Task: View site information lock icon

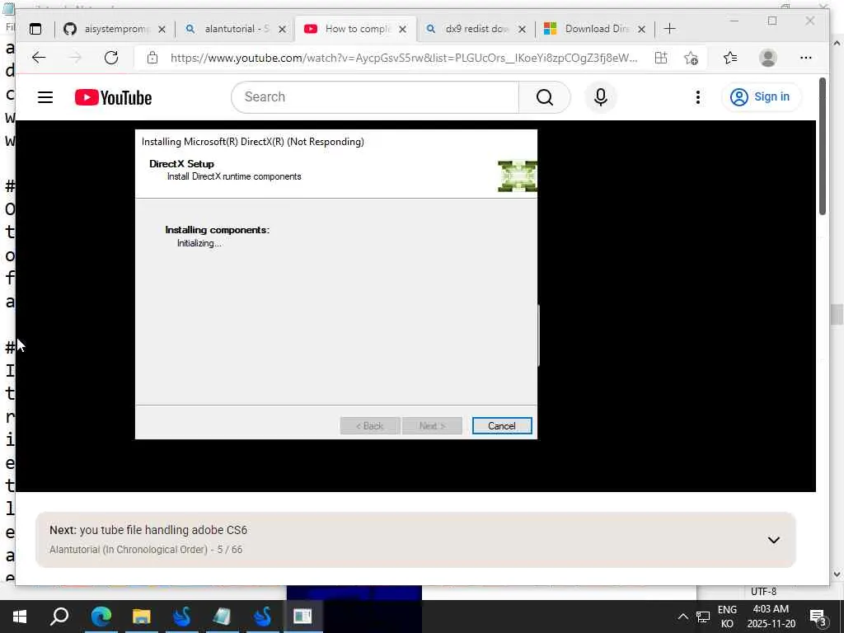Action: click(152, 58)
